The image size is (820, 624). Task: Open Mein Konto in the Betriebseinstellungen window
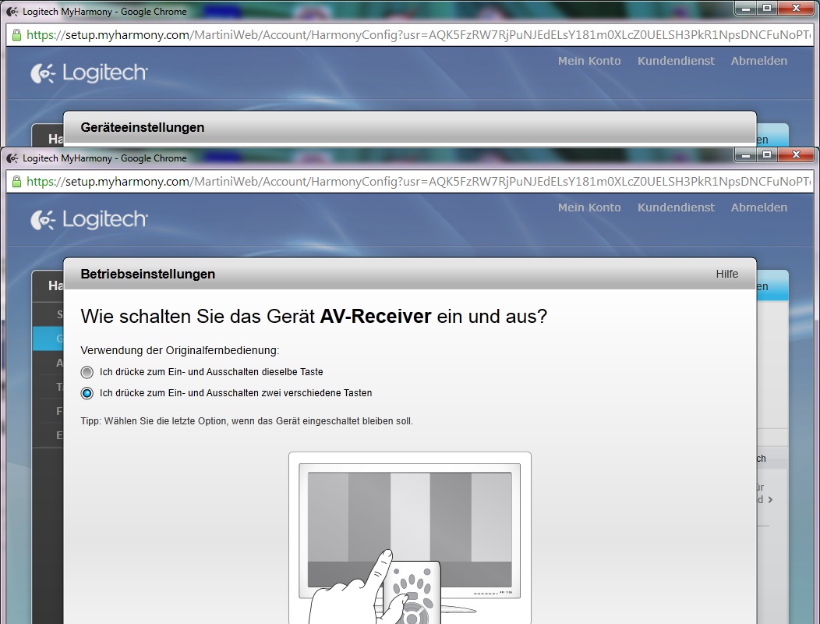click(x=589, y=207)
